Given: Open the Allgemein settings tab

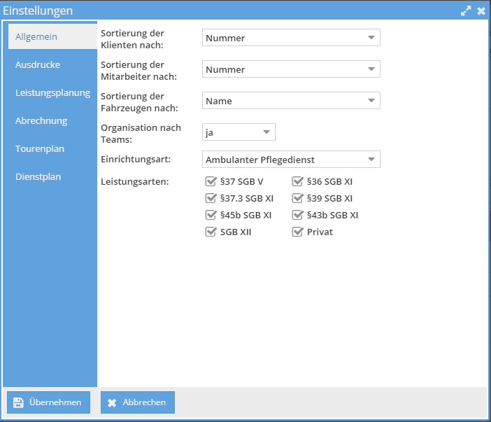Looking at the screenshot, I should (36, 36).
